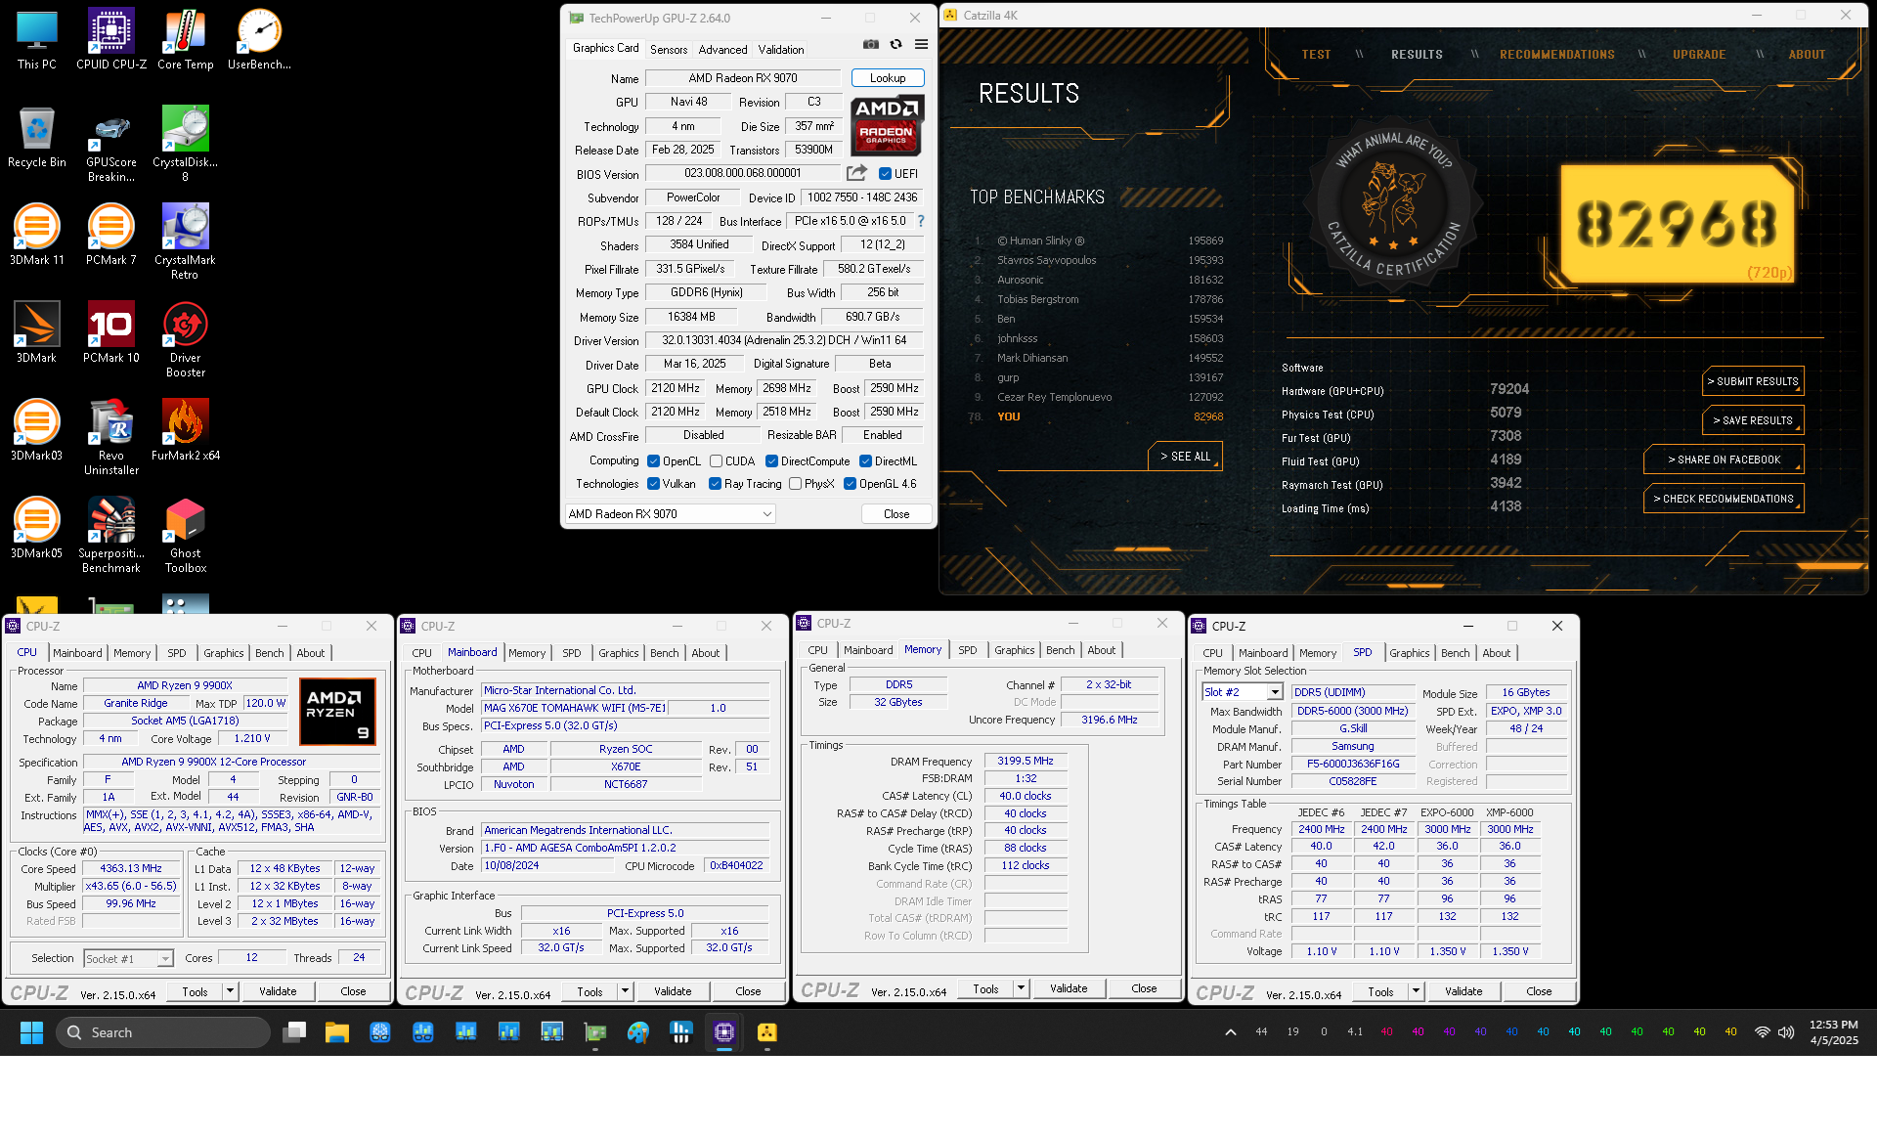This screenshot has height=1138, width=1877.
Task: Toggle the OpenGL 4.6 checkbox
Action: [x=850, y=484]
